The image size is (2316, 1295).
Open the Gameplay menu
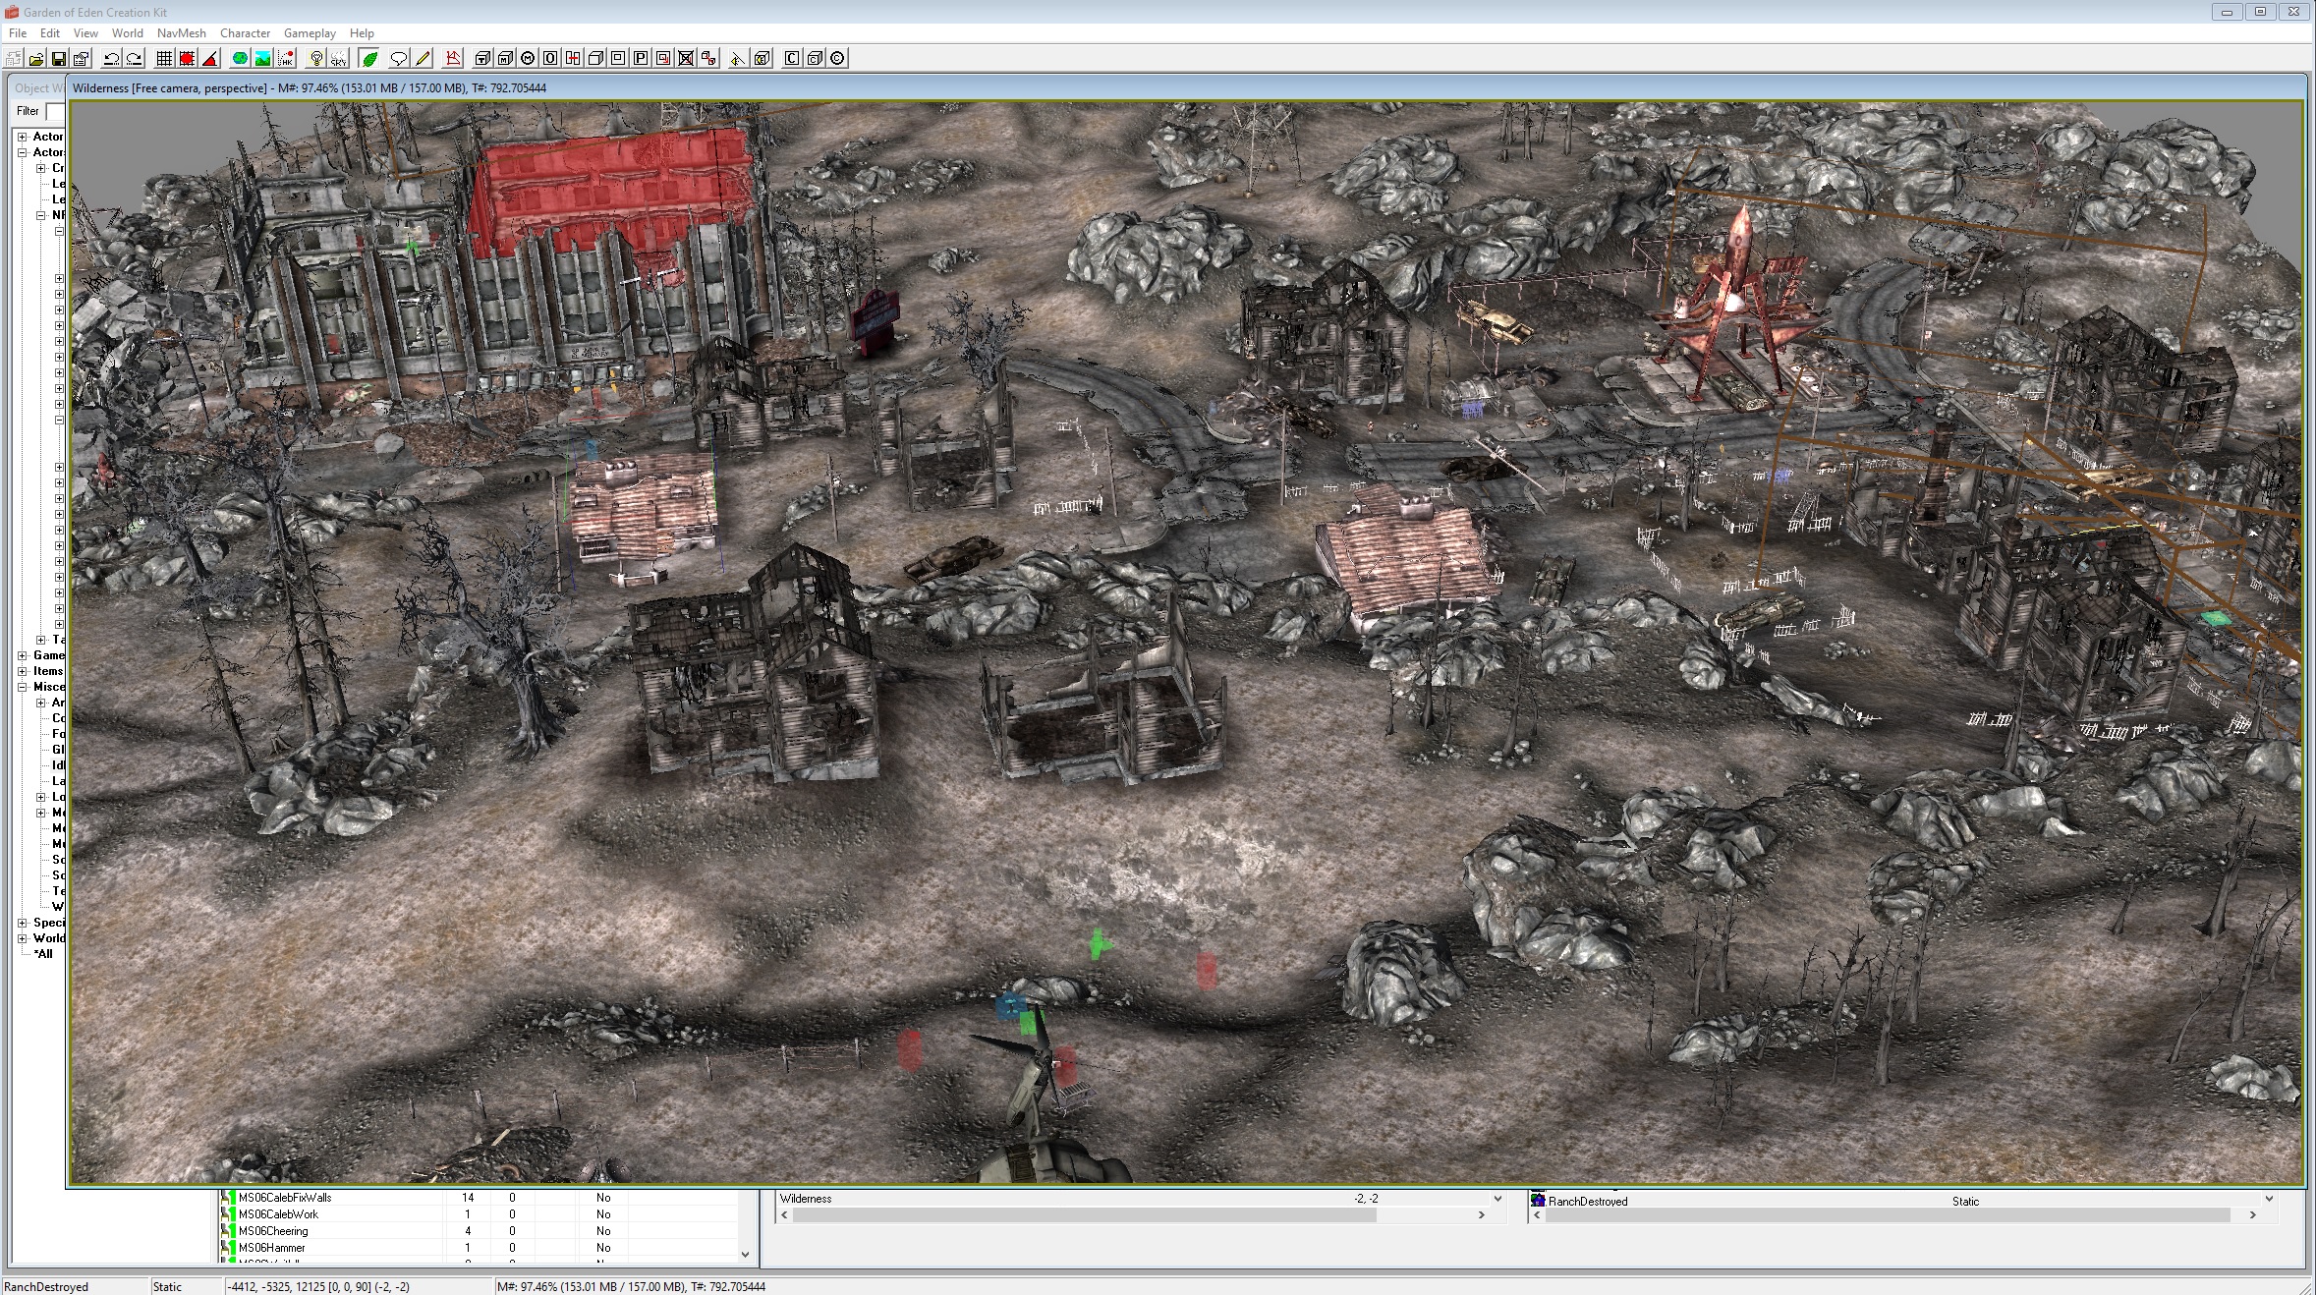click(x=309, y=33)
